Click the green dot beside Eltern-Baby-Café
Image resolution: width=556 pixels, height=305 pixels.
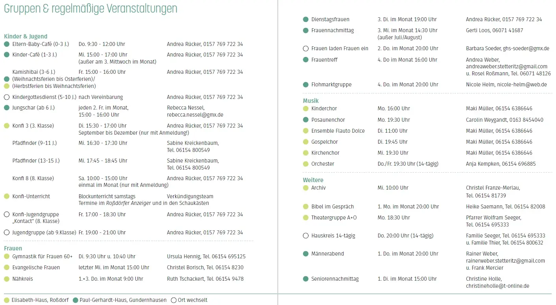point(7,44)
